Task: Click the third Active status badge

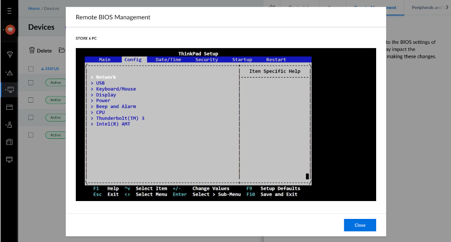Action: (56, 117)
